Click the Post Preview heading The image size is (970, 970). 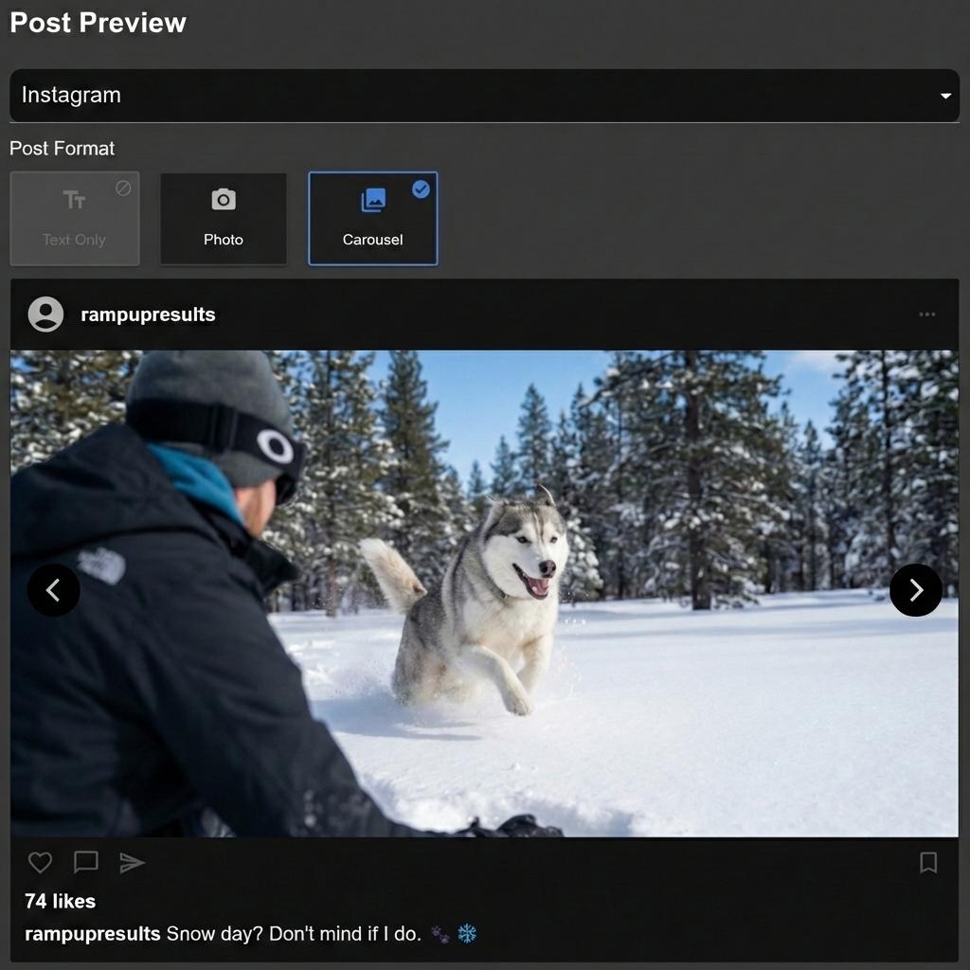tap(97, 23)
